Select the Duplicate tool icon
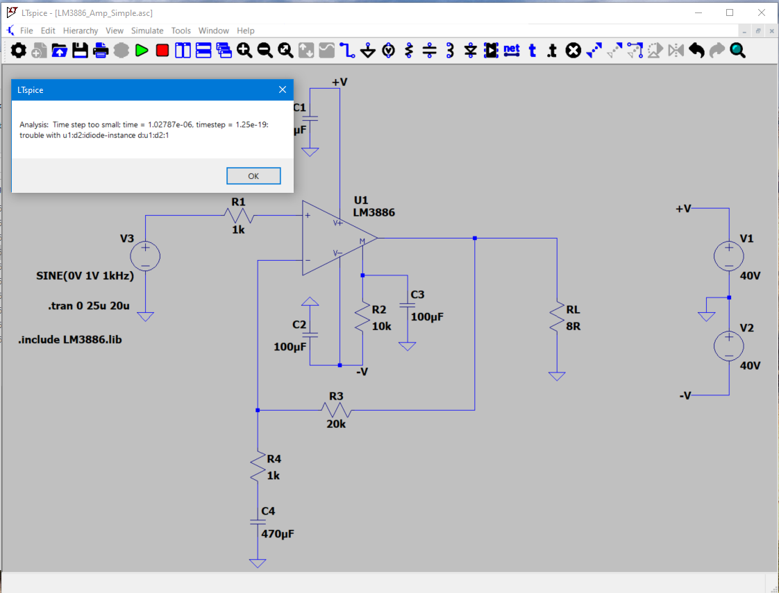Viewport: 779px width, 593px height. click(594, 50)
